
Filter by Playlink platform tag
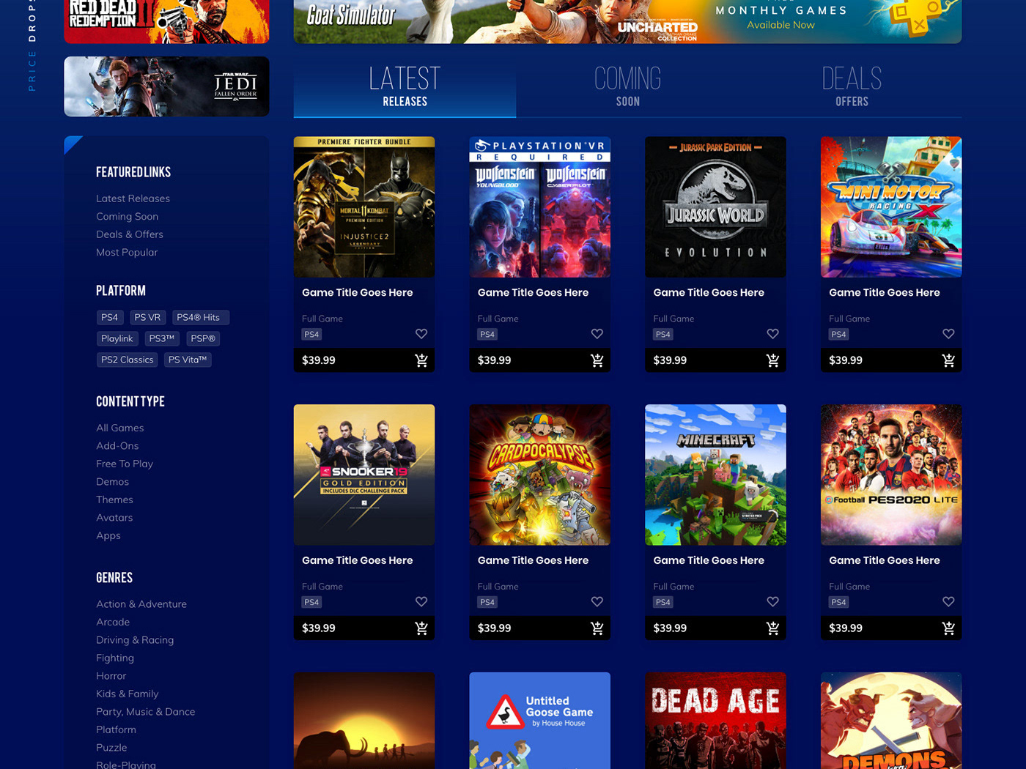[117, 338]
